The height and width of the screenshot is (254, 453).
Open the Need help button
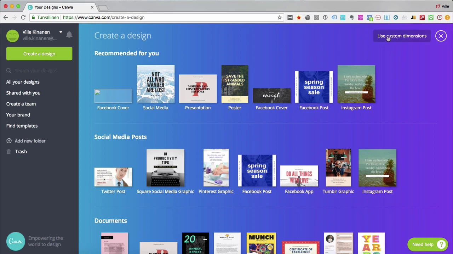pyautogui.click(x=428, y=244)
